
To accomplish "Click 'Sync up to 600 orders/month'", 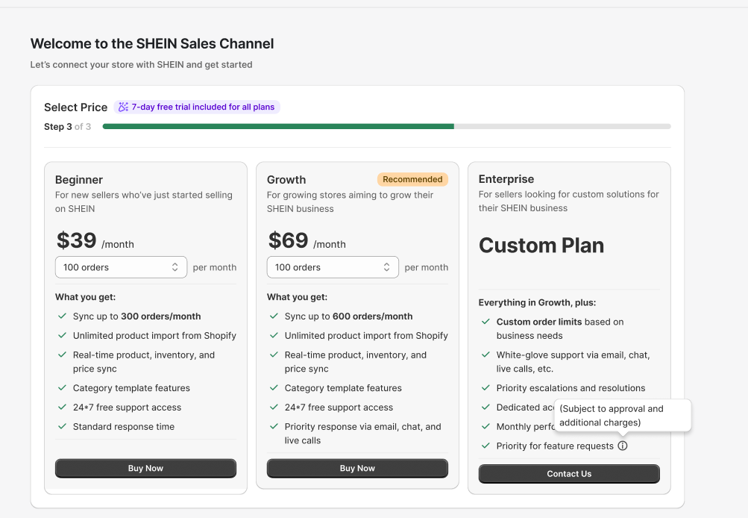I will coord(349,316).
